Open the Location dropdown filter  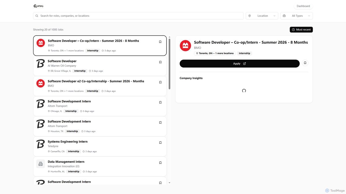(x=262, y=16)
